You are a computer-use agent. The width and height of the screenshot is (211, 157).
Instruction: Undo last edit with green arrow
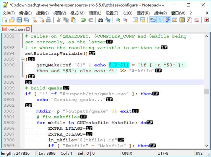click(x=83, y=20)
